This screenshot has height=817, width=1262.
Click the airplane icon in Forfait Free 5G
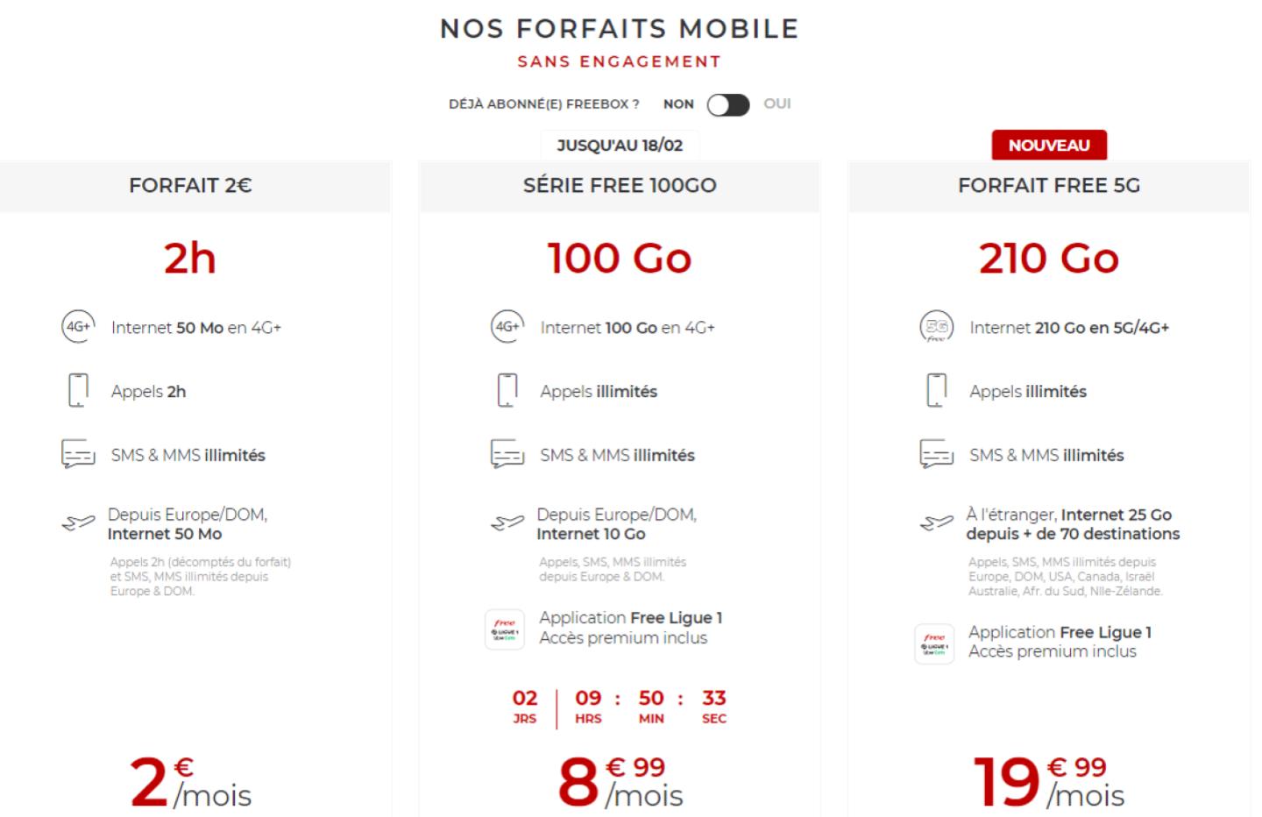pyautogui.click(x=936, y=523)
